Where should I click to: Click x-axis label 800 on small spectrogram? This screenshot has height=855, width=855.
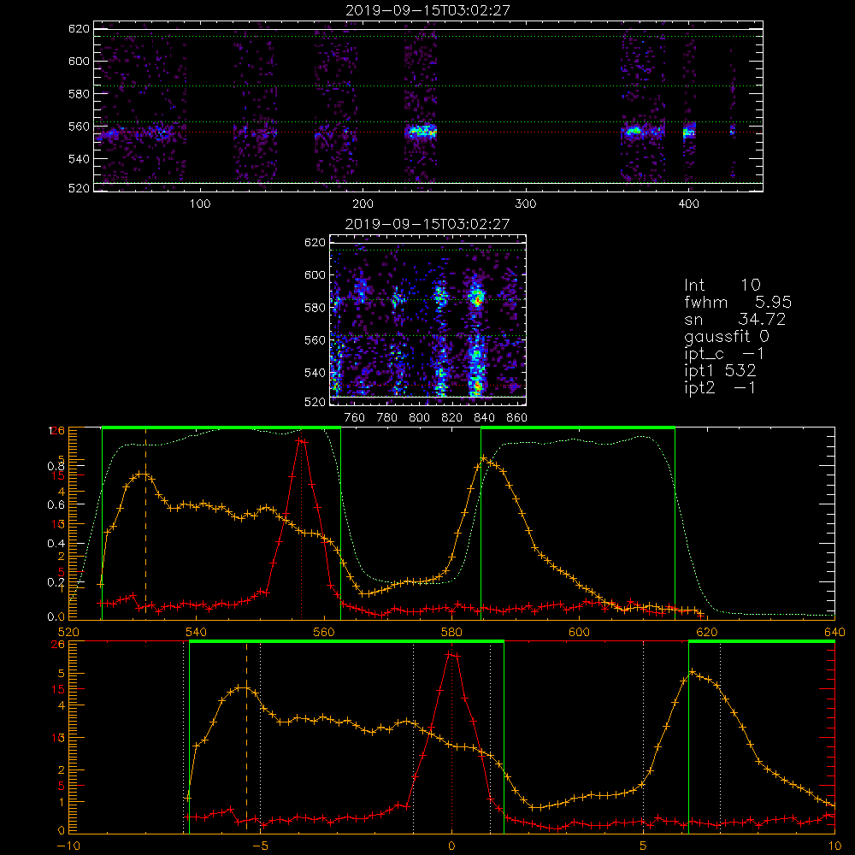pyautogui.click(x=419, y=418)
